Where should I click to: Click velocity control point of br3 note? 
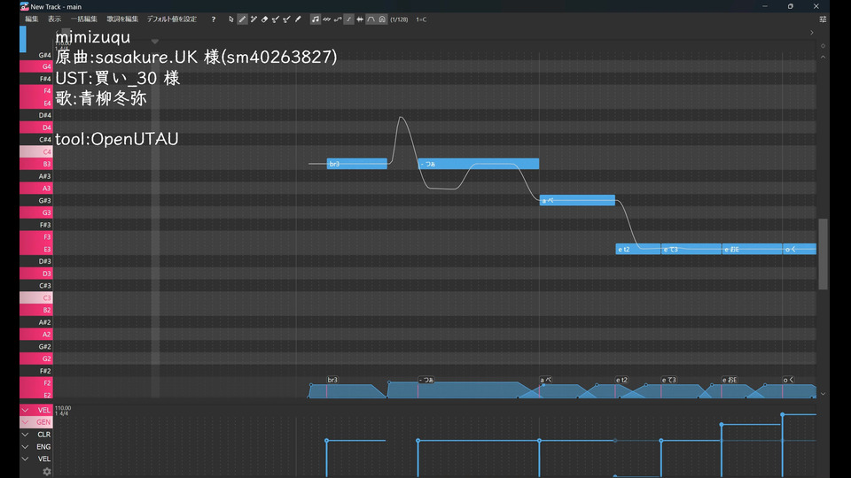pos(327,441)
